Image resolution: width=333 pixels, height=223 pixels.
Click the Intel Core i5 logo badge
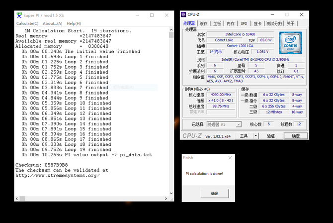point(290,43)
